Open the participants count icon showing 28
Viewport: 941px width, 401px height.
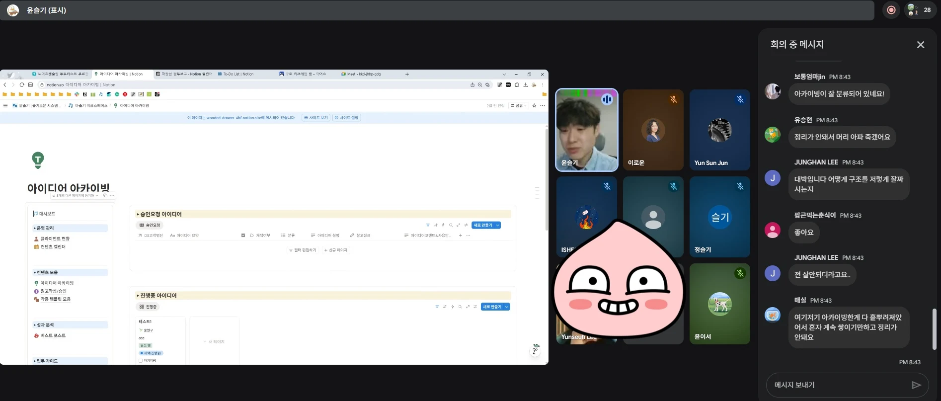pyautogui.click(x=920, y=10)
